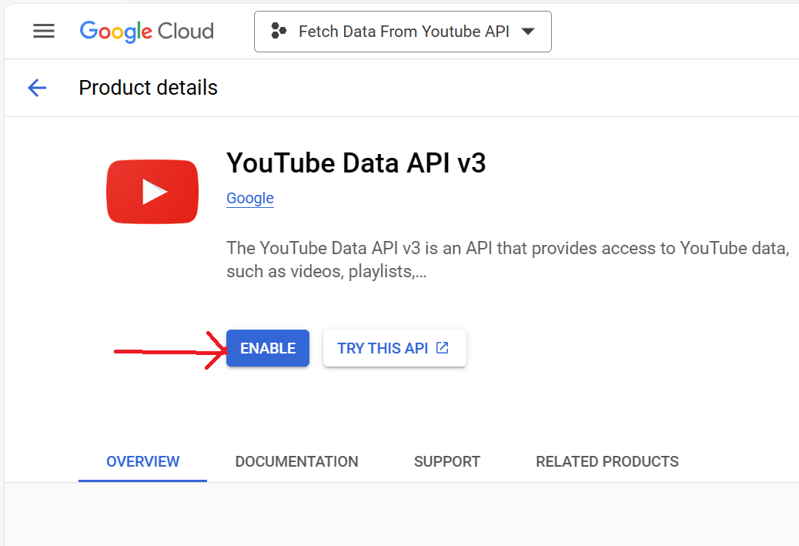Follow the Google publisher link

coord(249,198)
